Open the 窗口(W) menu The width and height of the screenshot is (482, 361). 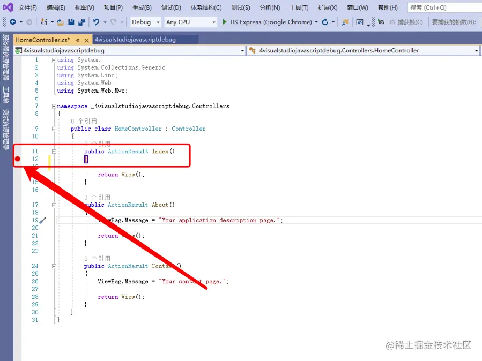(x=357, y=7)
